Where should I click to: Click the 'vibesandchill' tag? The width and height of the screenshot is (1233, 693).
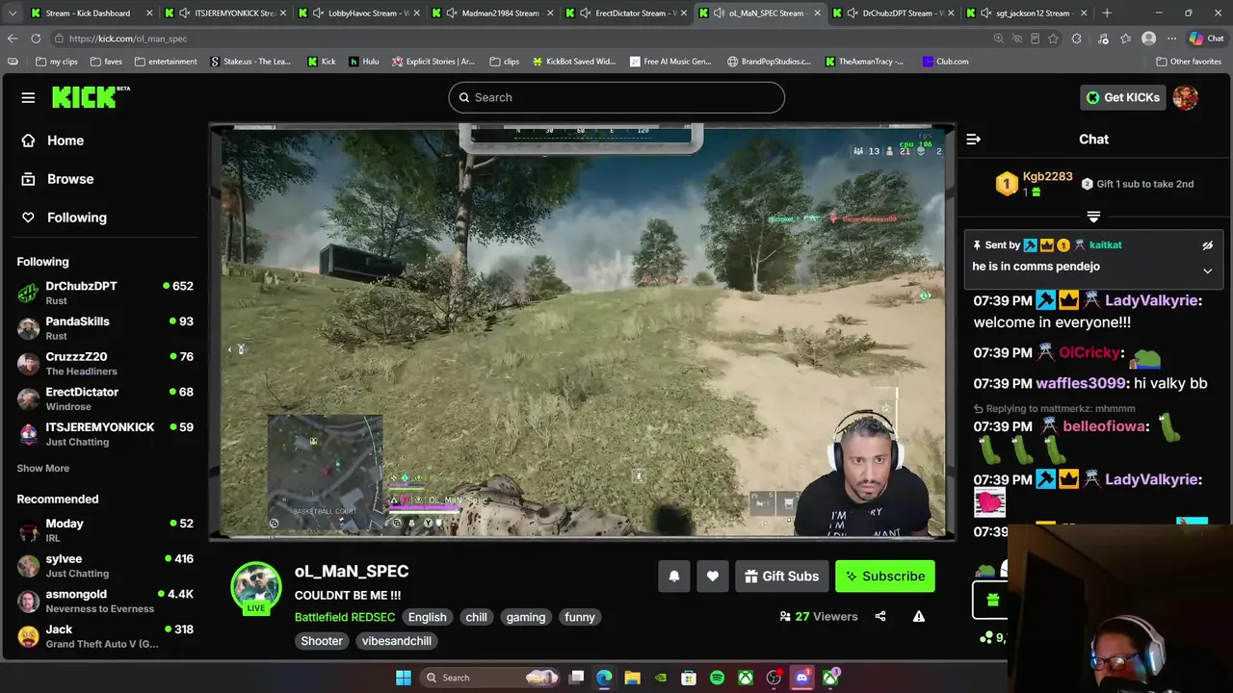click(397, 641)
